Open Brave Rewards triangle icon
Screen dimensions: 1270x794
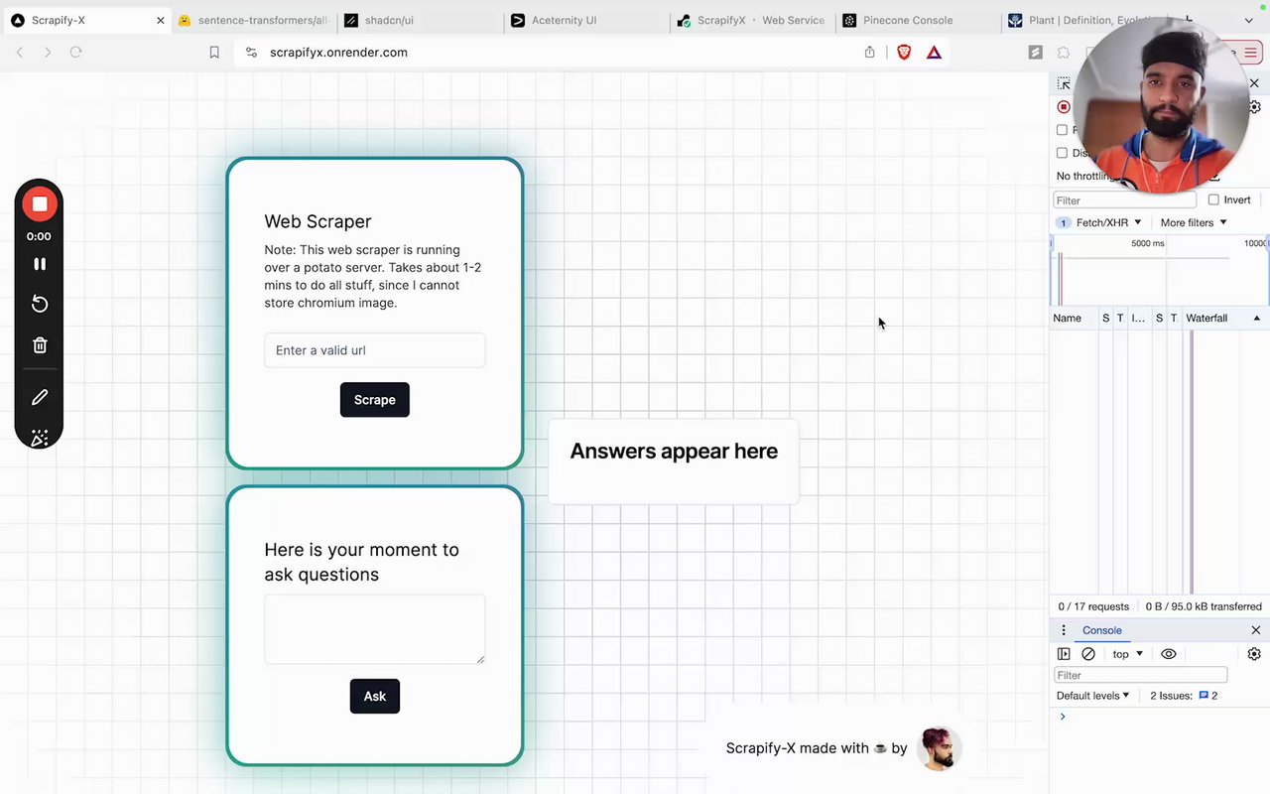[934, 53]
